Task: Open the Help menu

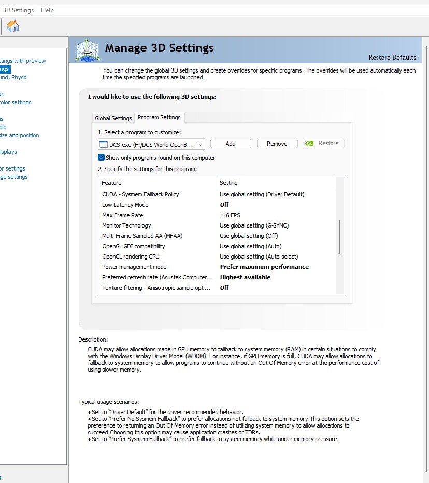Action: point(47,10)
